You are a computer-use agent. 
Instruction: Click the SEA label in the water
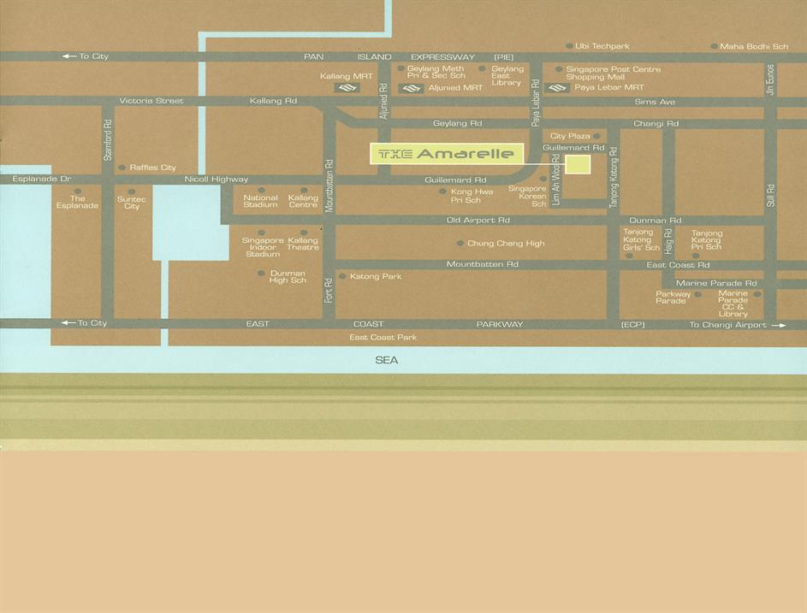(387, 360)
